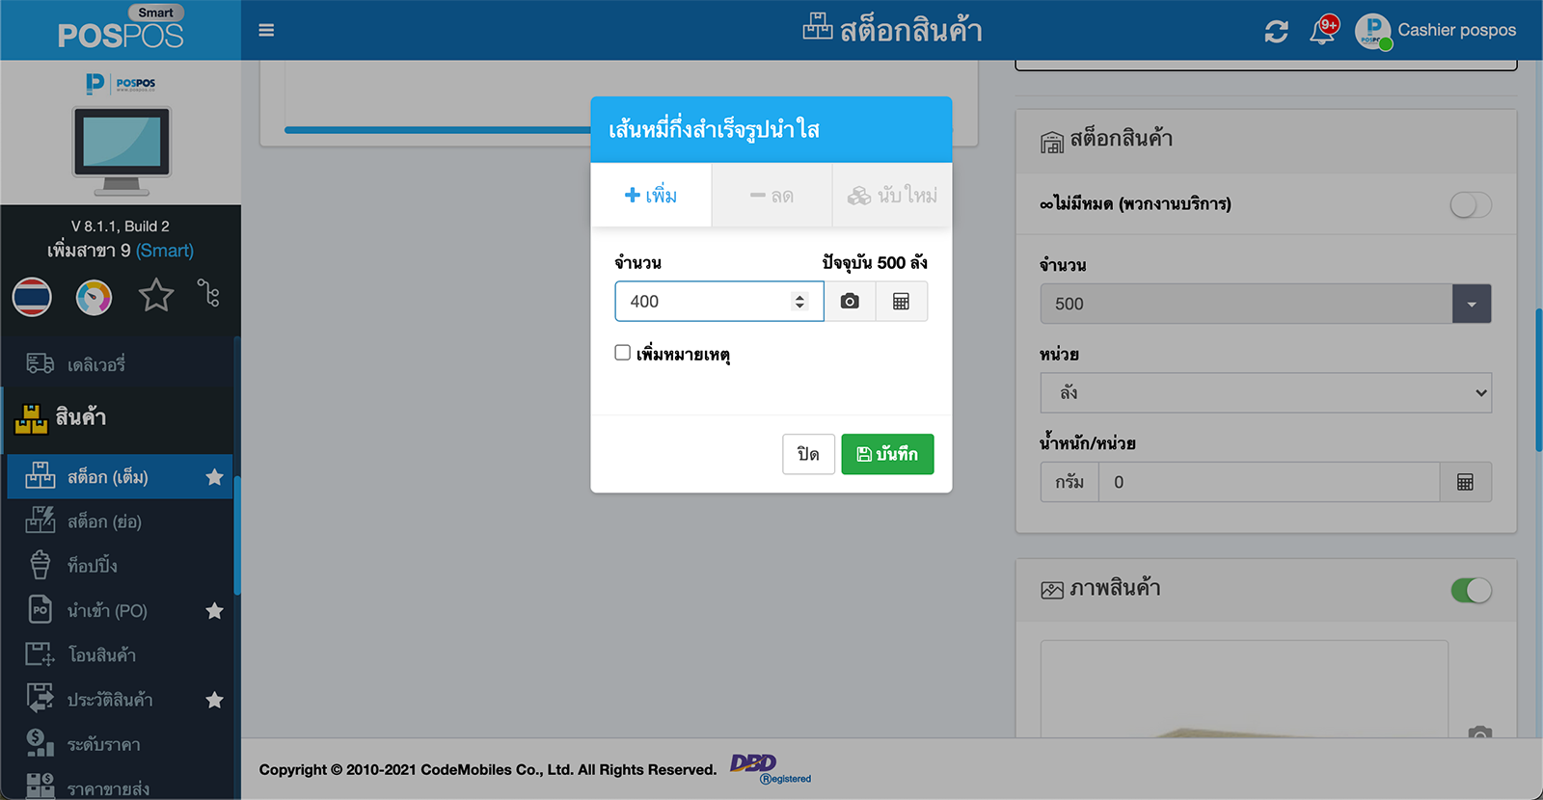This screenshot has width=1543, height=800.
Task: Click the camera icon beside quantity
Action: click(850, 302)
